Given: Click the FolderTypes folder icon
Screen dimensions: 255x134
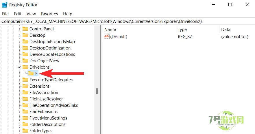Looking at the screenshot, I should [25, 131].
